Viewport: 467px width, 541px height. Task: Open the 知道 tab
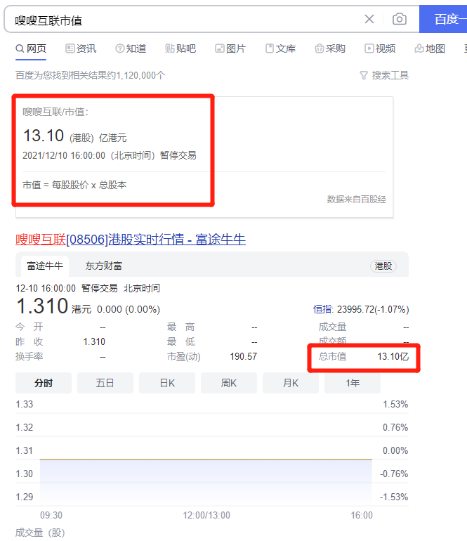131,48
